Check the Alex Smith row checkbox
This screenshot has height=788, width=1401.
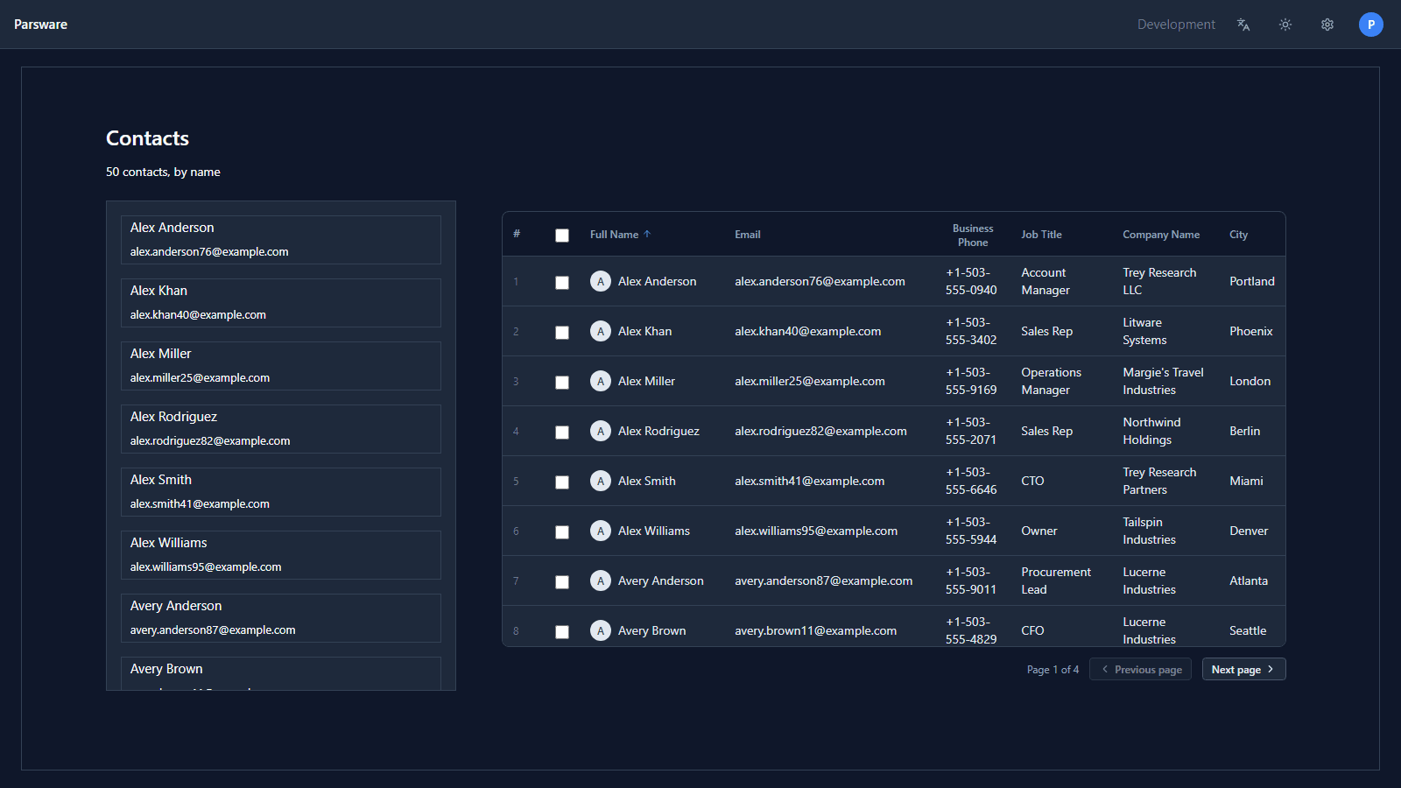tap(562, 482)
